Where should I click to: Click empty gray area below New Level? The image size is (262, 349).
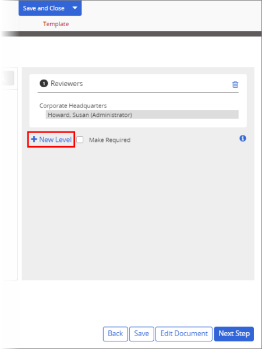pos(138,212)
